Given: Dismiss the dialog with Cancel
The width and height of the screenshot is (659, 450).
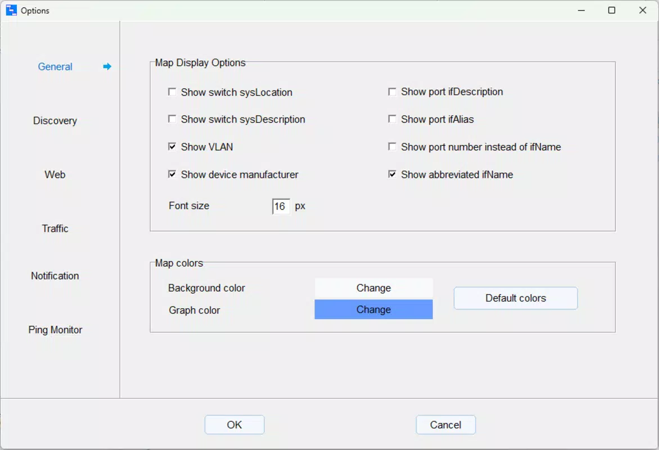Looking at the screenshot, I should click(446, 425).
